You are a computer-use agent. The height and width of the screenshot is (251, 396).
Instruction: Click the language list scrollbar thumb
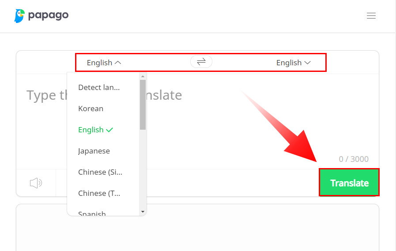coord(143,105)
